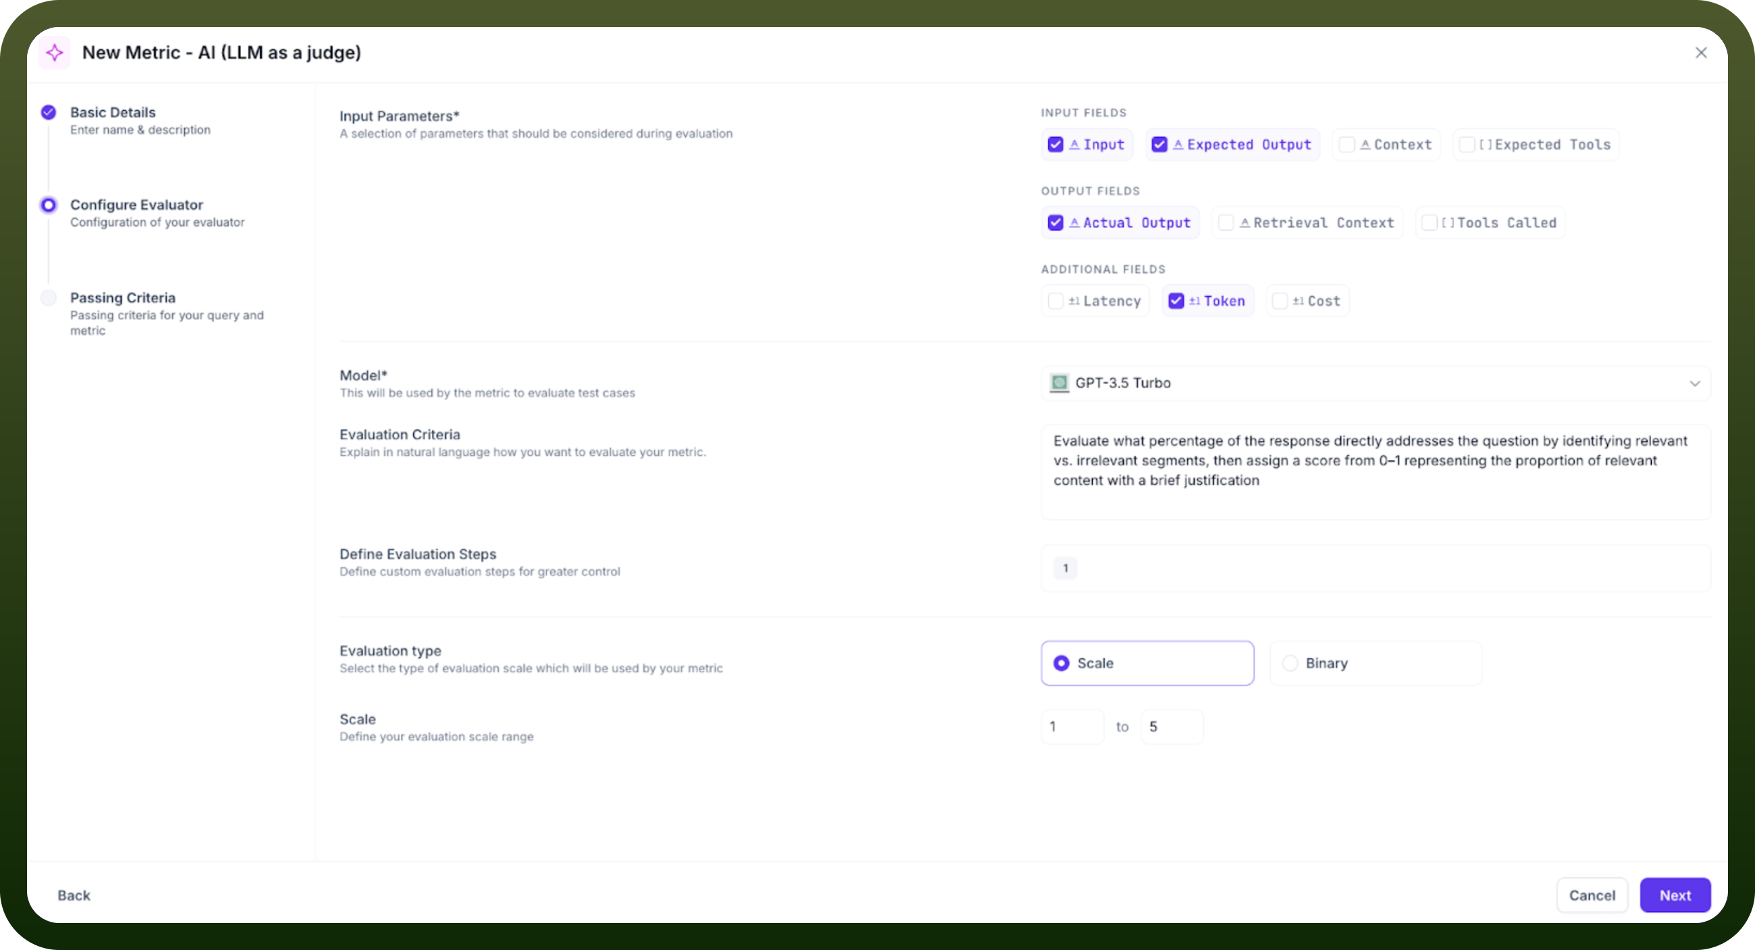Open the Passing Criteria step
The height and width of the screenshot is (950, 1755).
123,298
